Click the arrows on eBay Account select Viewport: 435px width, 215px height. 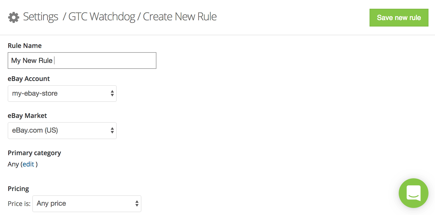pos(112,93)
